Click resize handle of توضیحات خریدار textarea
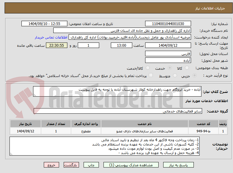 point(11,154)
